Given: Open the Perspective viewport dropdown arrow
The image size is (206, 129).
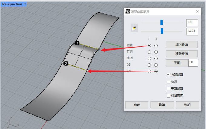Looking at the screenshot, I should [x=25, y=4].
